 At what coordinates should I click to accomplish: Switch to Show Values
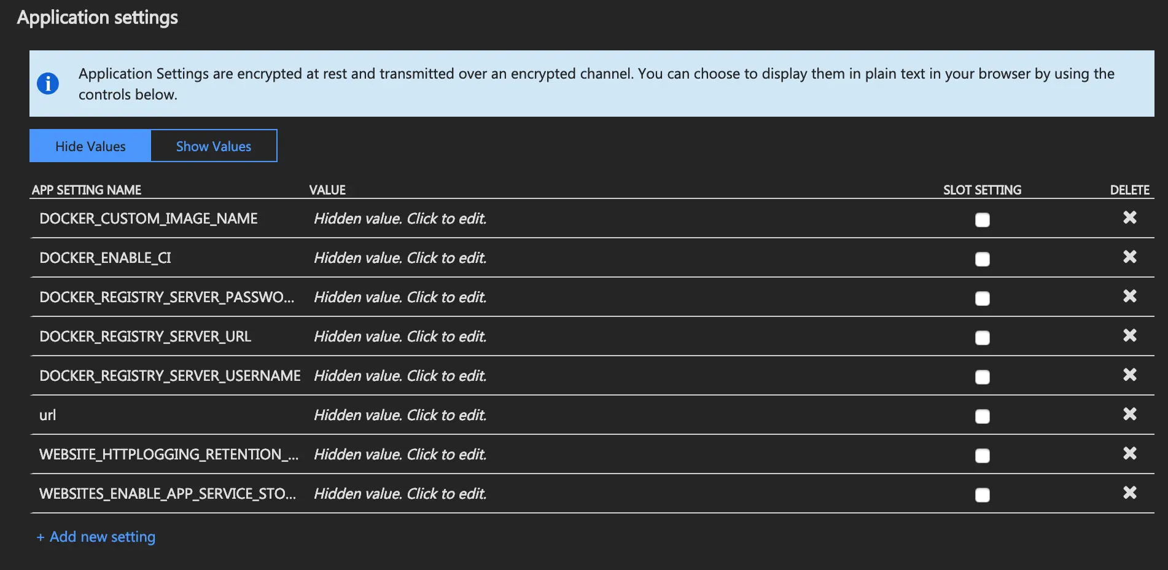coord(213,146)
